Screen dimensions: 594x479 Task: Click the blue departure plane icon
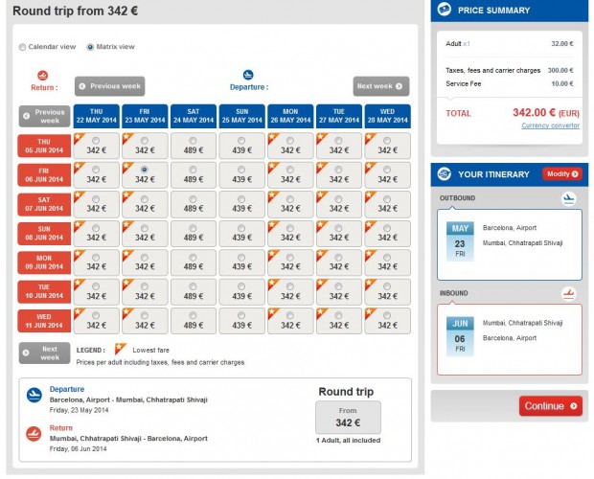click(248, 75)
